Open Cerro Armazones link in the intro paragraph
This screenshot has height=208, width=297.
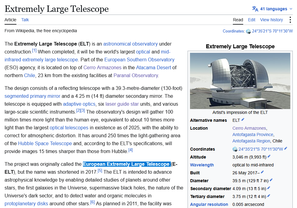[x=102, y=68]
